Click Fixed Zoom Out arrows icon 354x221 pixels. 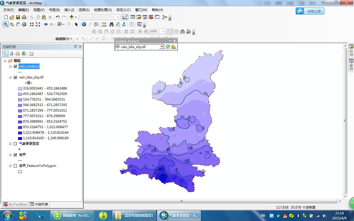(x=38, y=24)
